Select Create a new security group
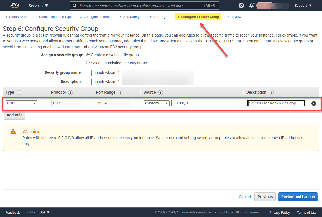The height and width of the screenshot is (217, 322). point(88,55)
